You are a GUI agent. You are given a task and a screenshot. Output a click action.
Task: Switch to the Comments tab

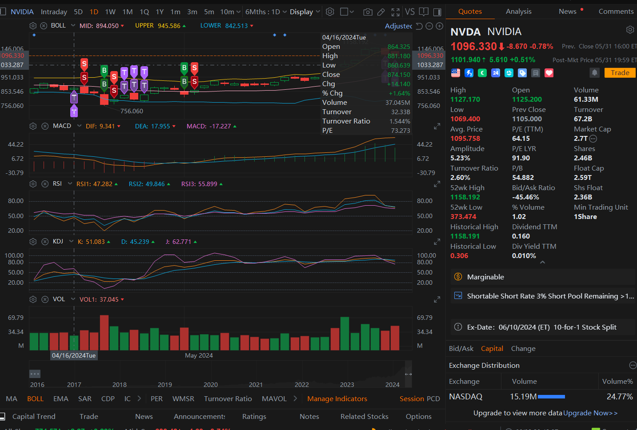click(616, 12)
